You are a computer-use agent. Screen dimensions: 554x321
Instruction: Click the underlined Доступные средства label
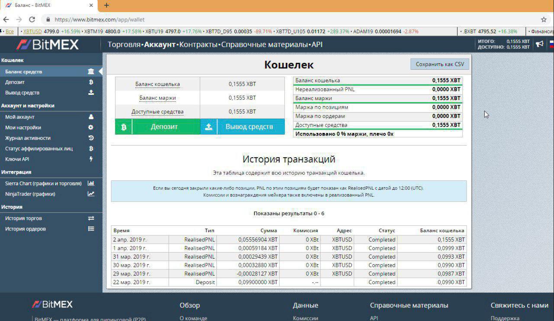coord(158,112)
